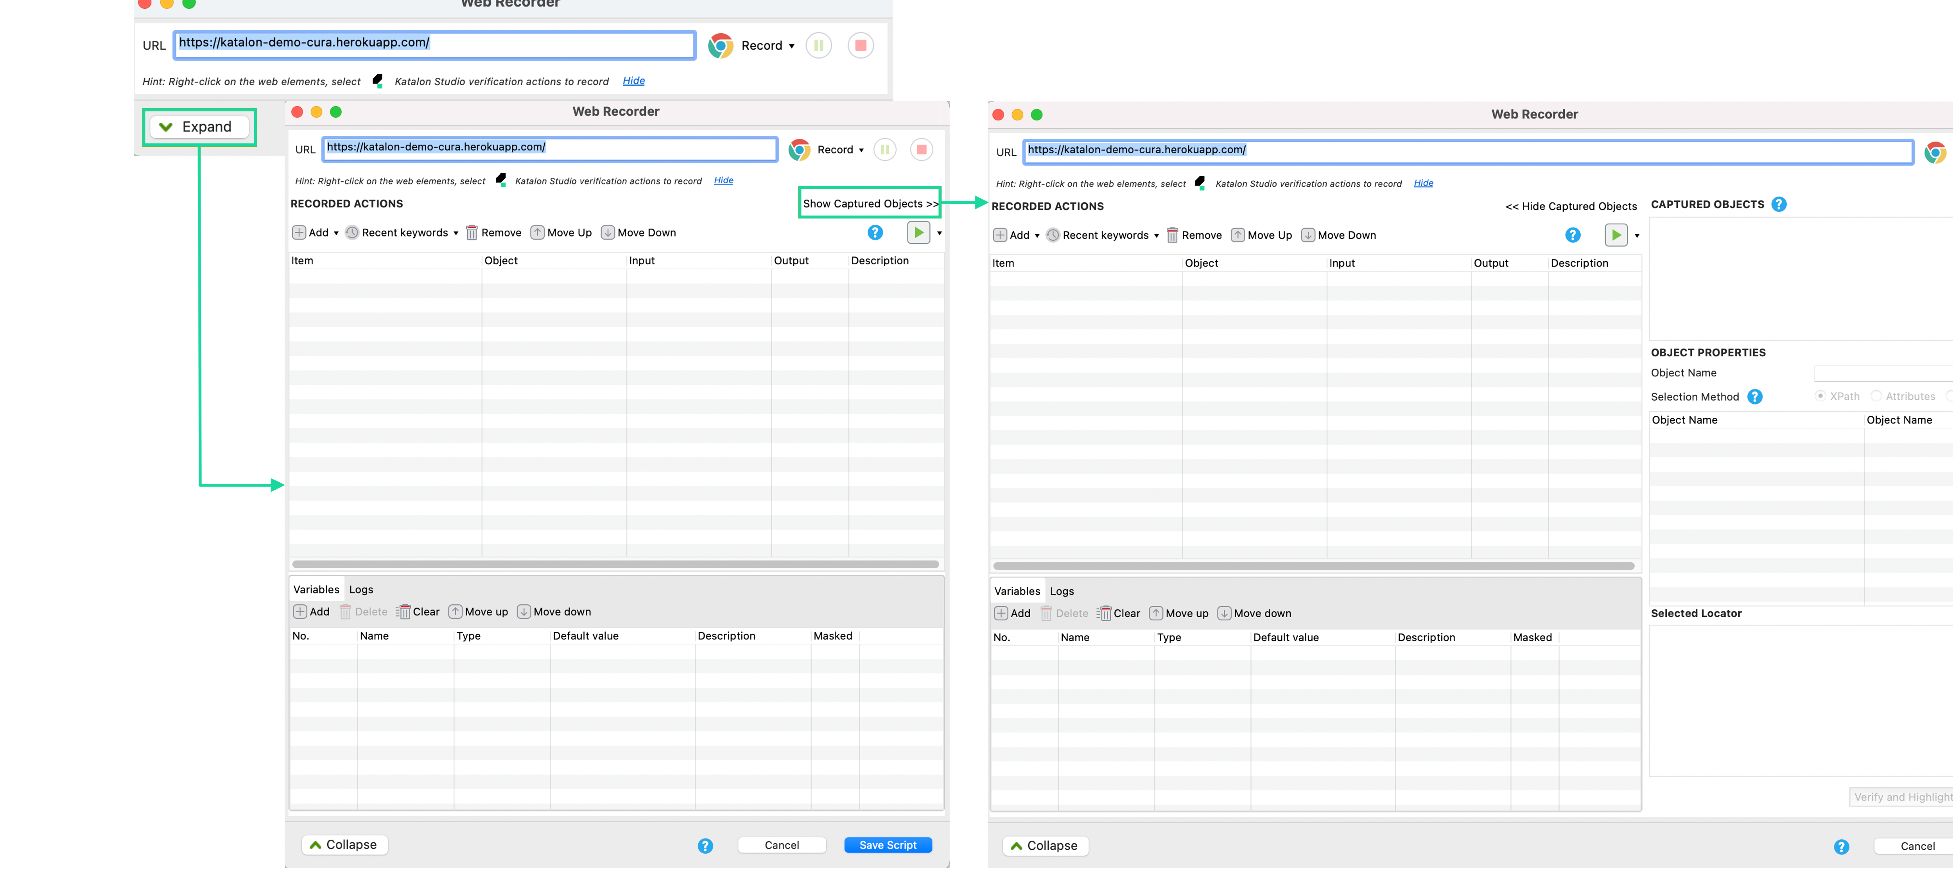1953x885 pixels.
Task: Click Hide hint link in right window
Action: [x=1423, y=183]
